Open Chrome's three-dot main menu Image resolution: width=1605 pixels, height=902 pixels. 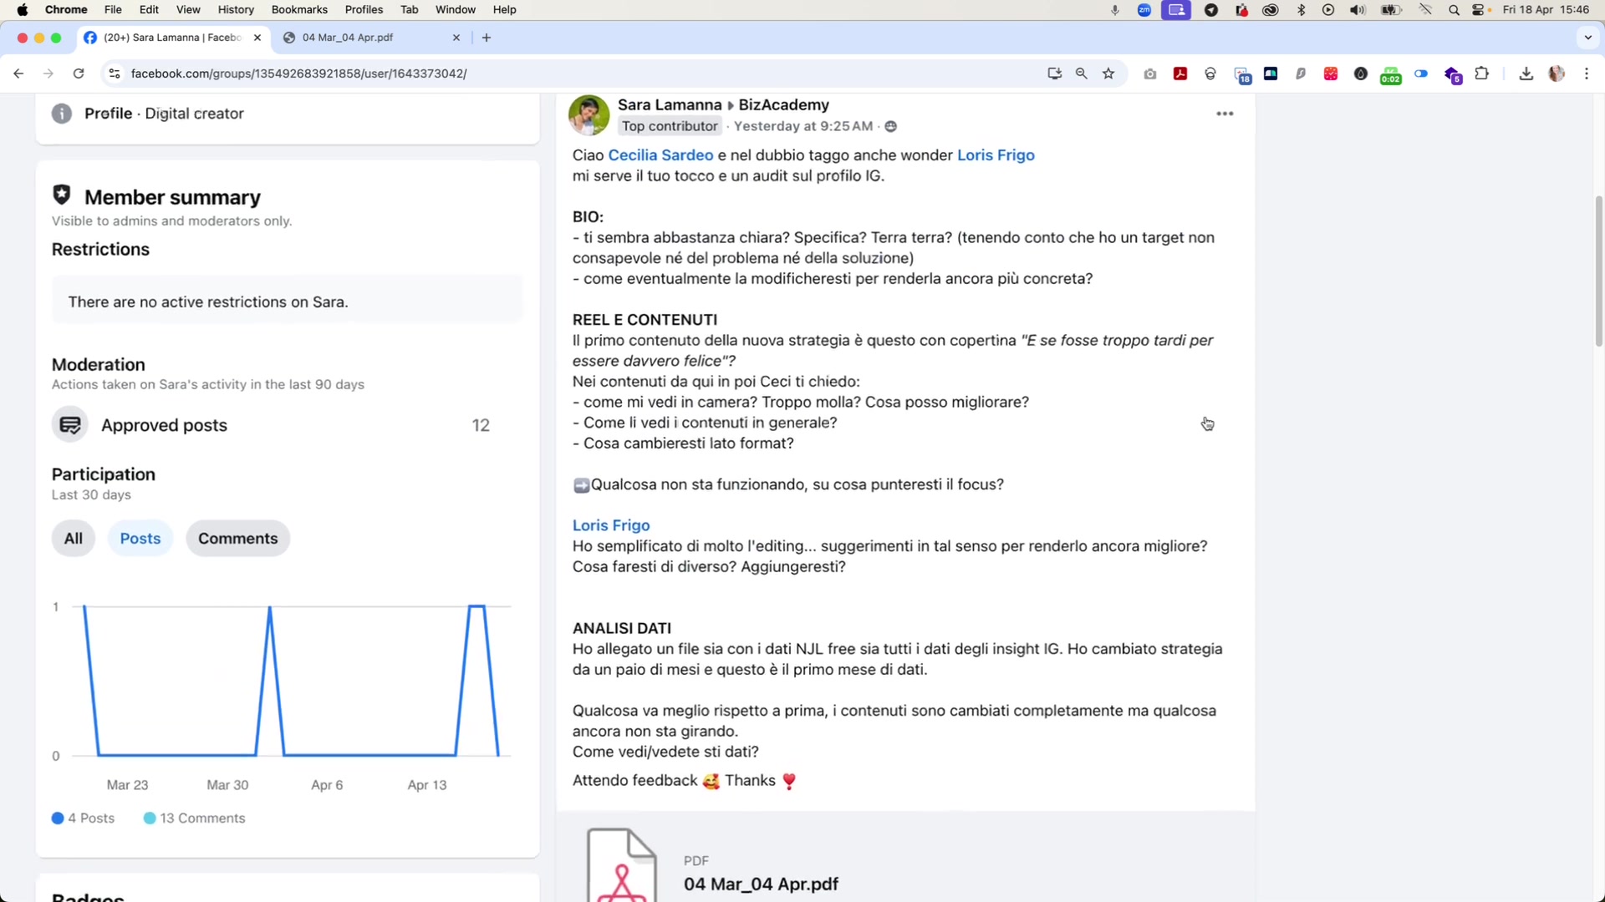(1587, 73)
